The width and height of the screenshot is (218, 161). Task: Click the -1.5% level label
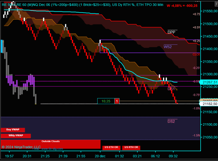(196, 135)
